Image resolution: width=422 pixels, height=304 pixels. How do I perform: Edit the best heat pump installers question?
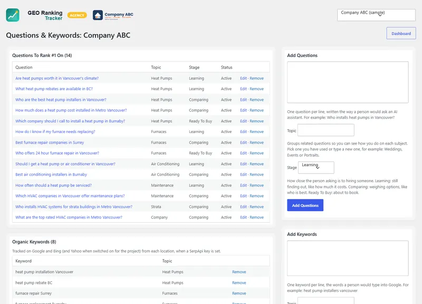(243, 100)
